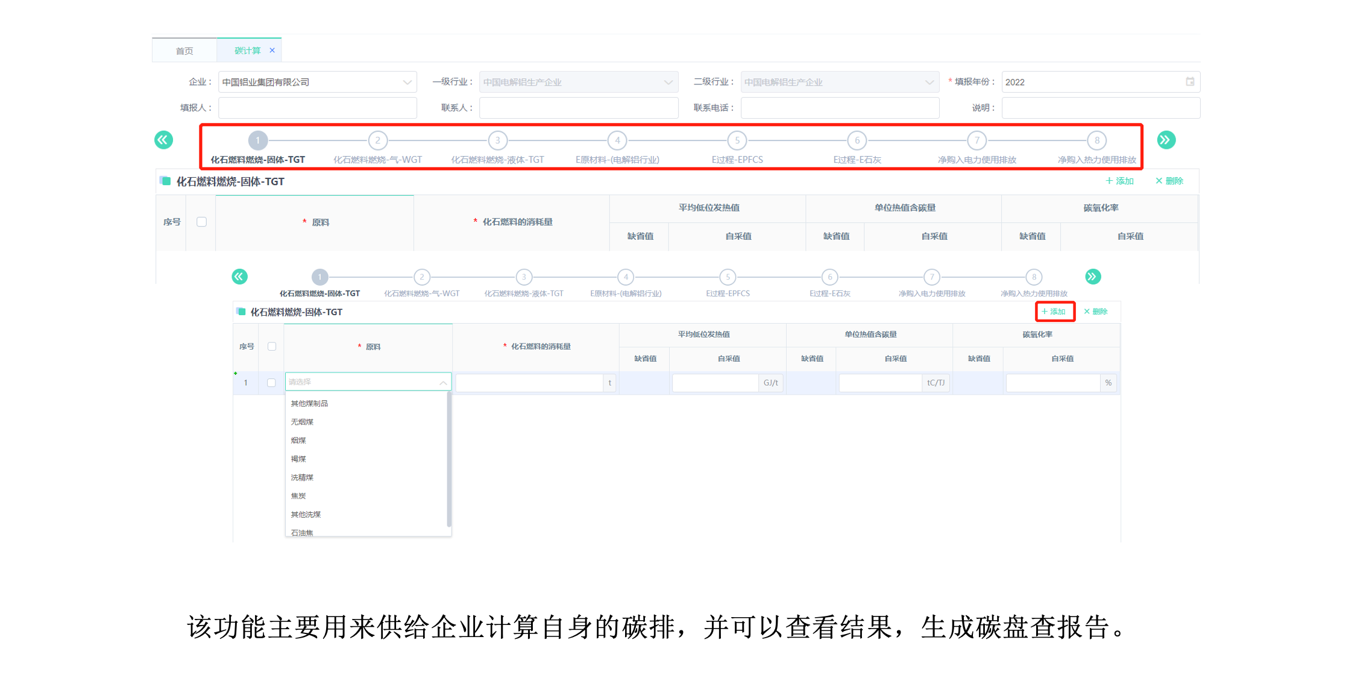Close the 碳计算 tab
The width and height of the screenshot is (1349, 675).
tap(272, 51)
